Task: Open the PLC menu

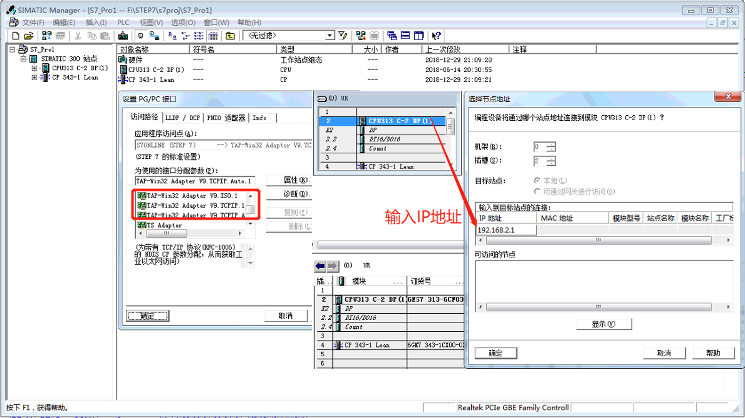Action: pos(123,23)
